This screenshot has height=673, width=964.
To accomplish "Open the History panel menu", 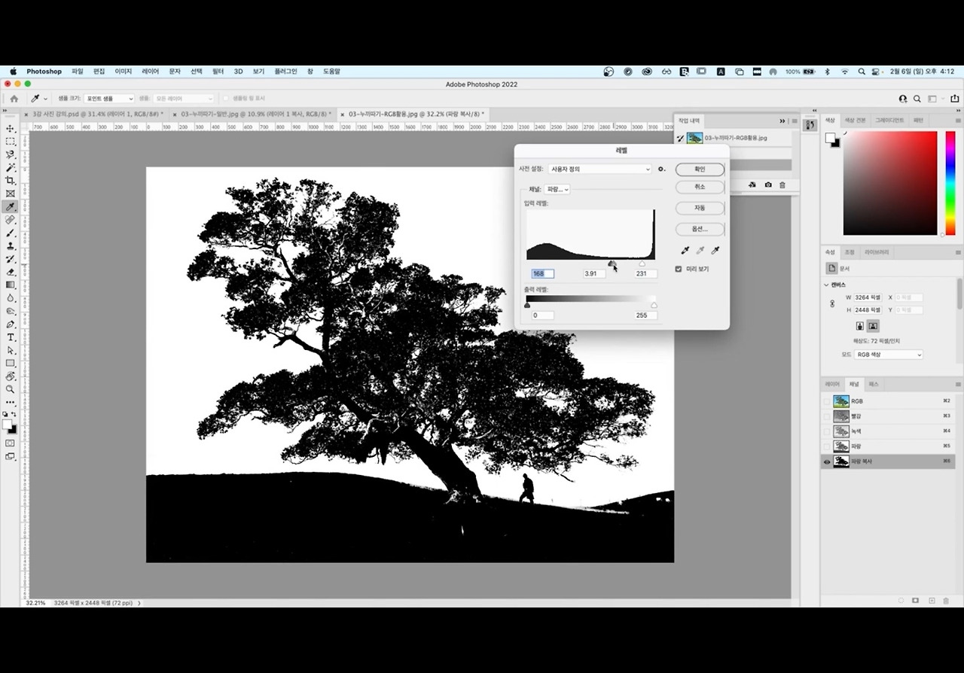I will (794, 120).
